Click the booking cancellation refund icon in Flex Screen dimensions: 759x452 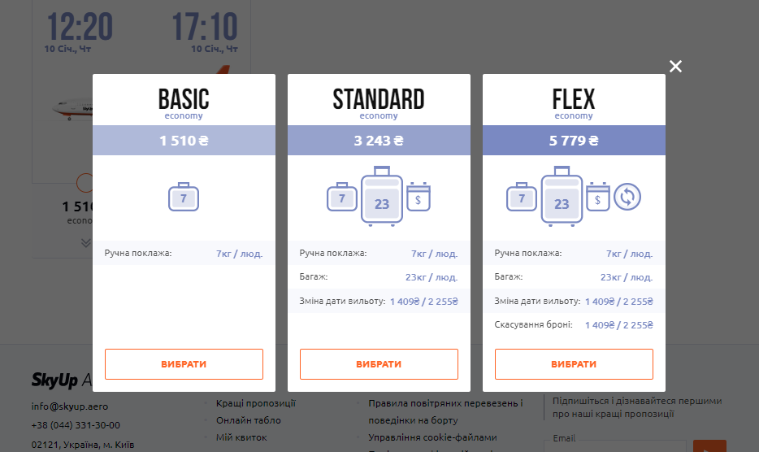tap(628, 197)
